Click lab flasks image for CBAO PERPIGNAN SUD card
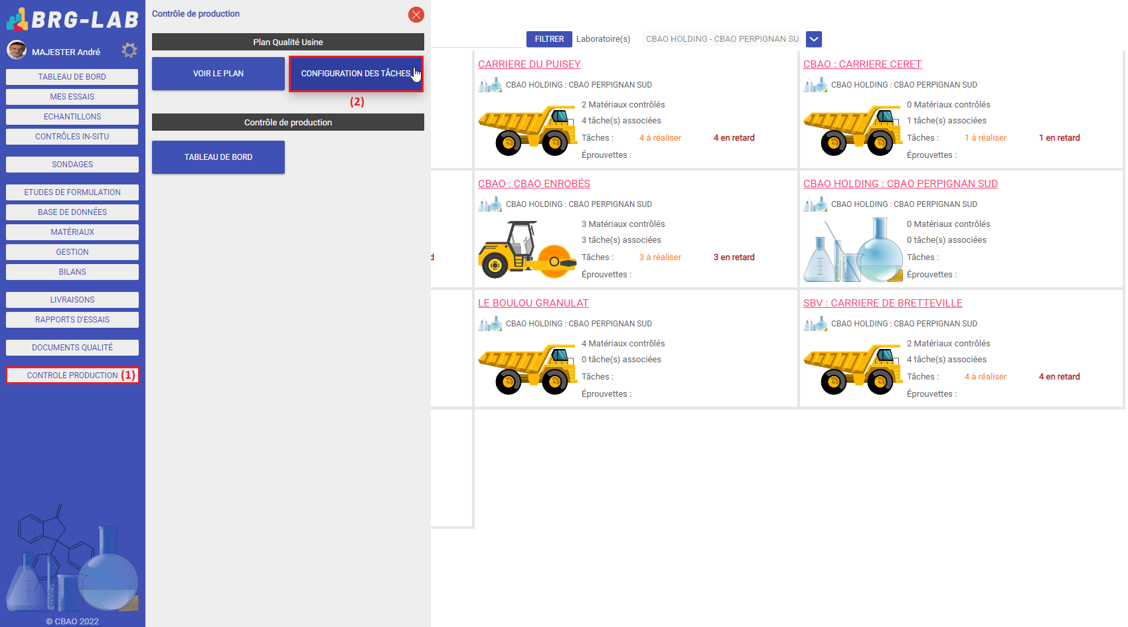Image resolution: width=1128 pixels, height=627 pixels. (852, 250)
